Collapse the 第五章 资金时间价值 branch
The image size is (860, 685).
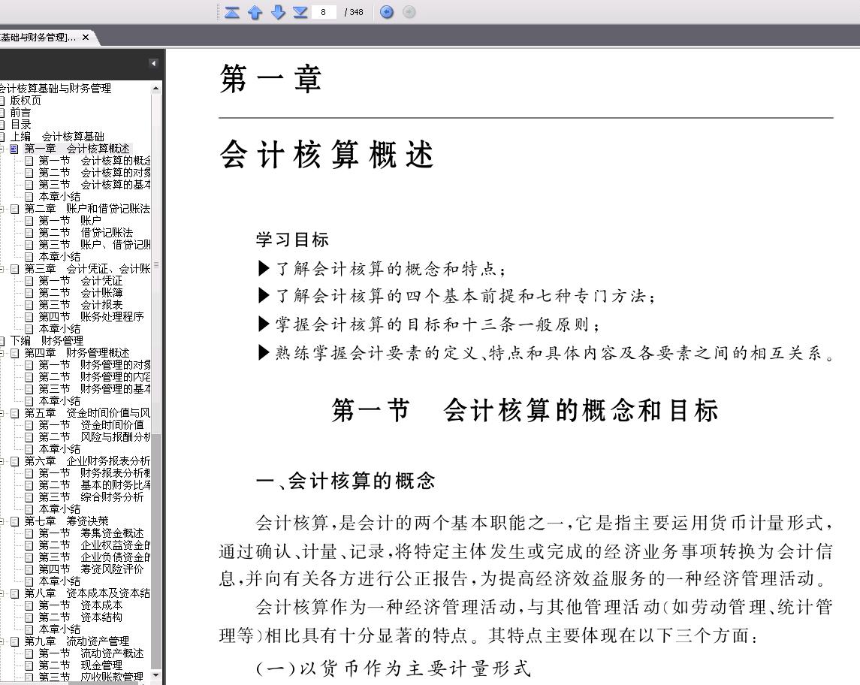2,414
